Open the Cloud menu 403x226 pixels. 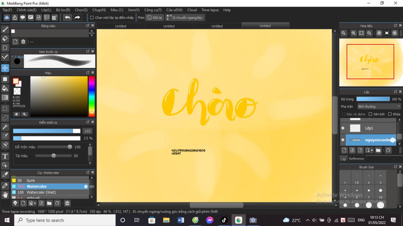[x=192, y=10]
